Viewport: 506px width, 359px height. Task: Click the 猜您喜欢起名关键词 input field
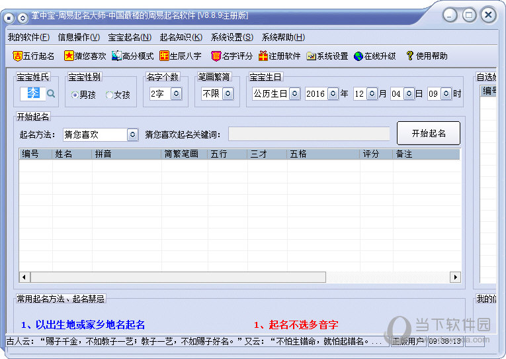point(309,134)
